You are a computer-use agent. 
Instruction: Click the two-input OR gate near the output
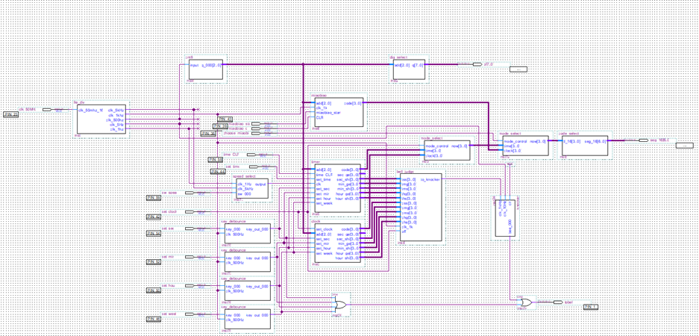click(x=526, y=302)
